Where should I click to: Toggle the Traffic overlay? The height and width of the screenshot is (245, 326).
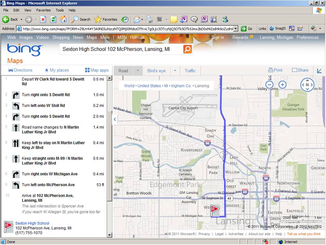click(x=190, y=71)
